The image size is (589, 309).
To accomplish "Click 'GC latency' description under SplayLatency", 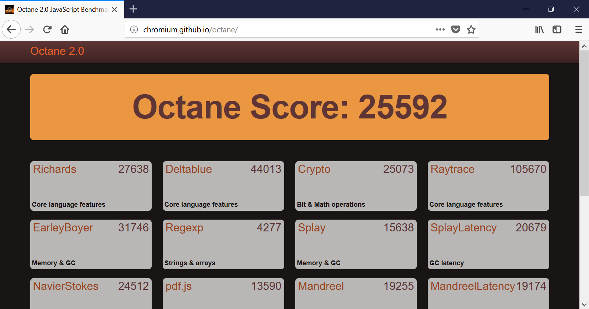I will [x=447, y=263].
